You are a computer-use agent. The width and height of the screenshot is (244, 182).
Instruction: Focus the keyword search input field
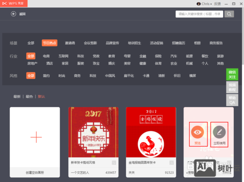[199, 14]
